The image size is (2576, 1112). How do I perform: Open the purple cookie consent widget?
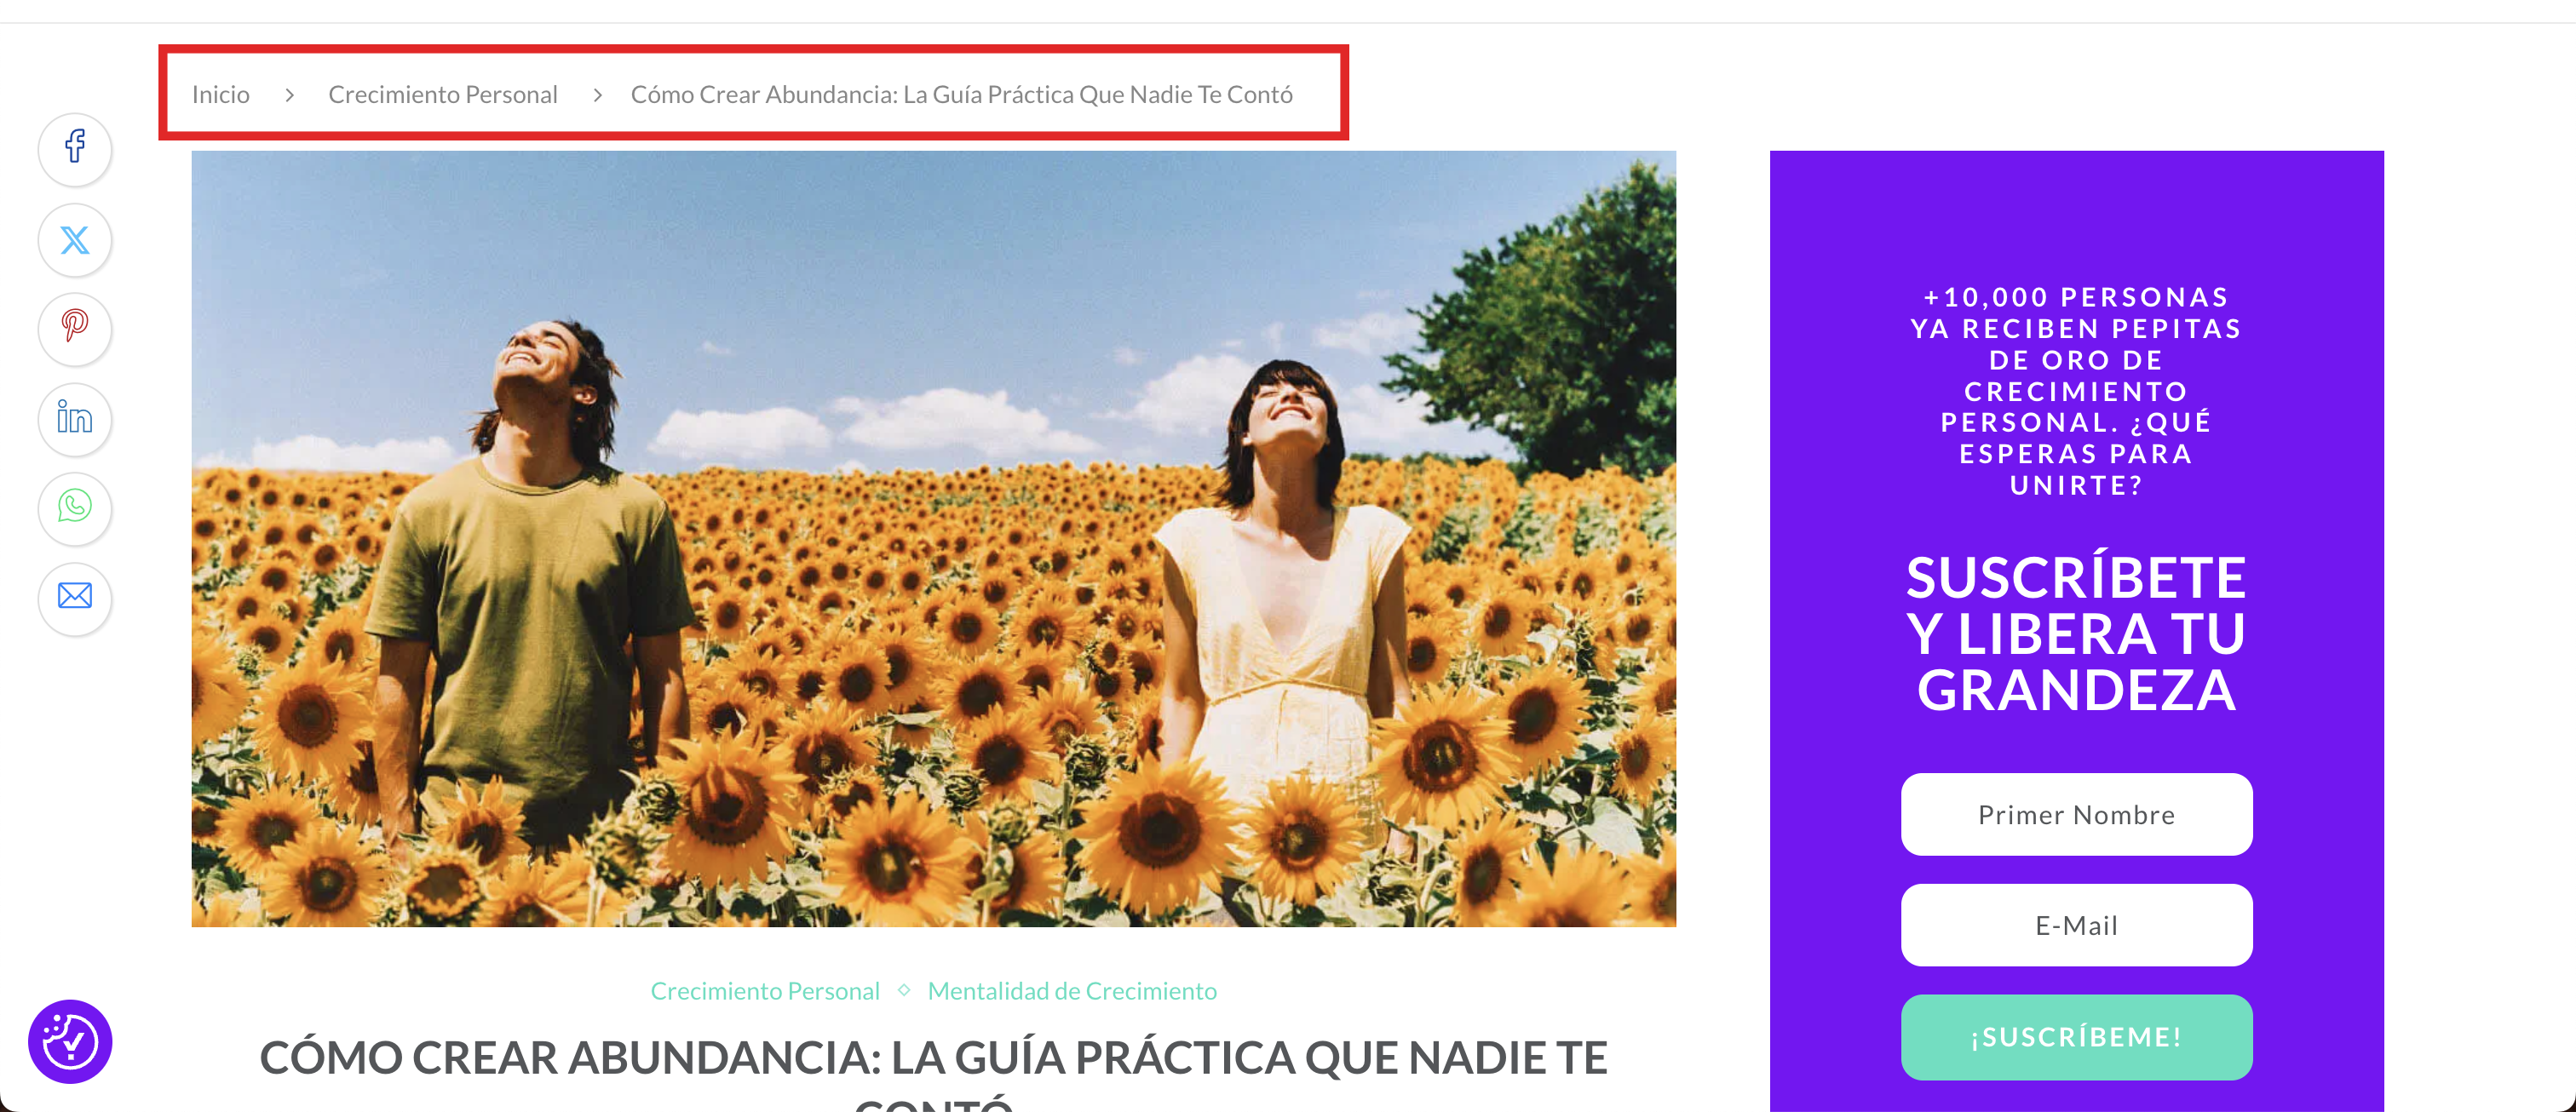70,1041
